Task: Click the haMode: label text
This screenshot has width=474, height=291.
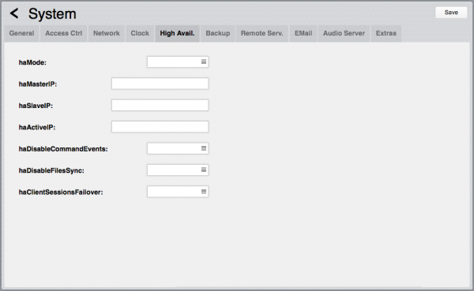Action: [32, 62]
